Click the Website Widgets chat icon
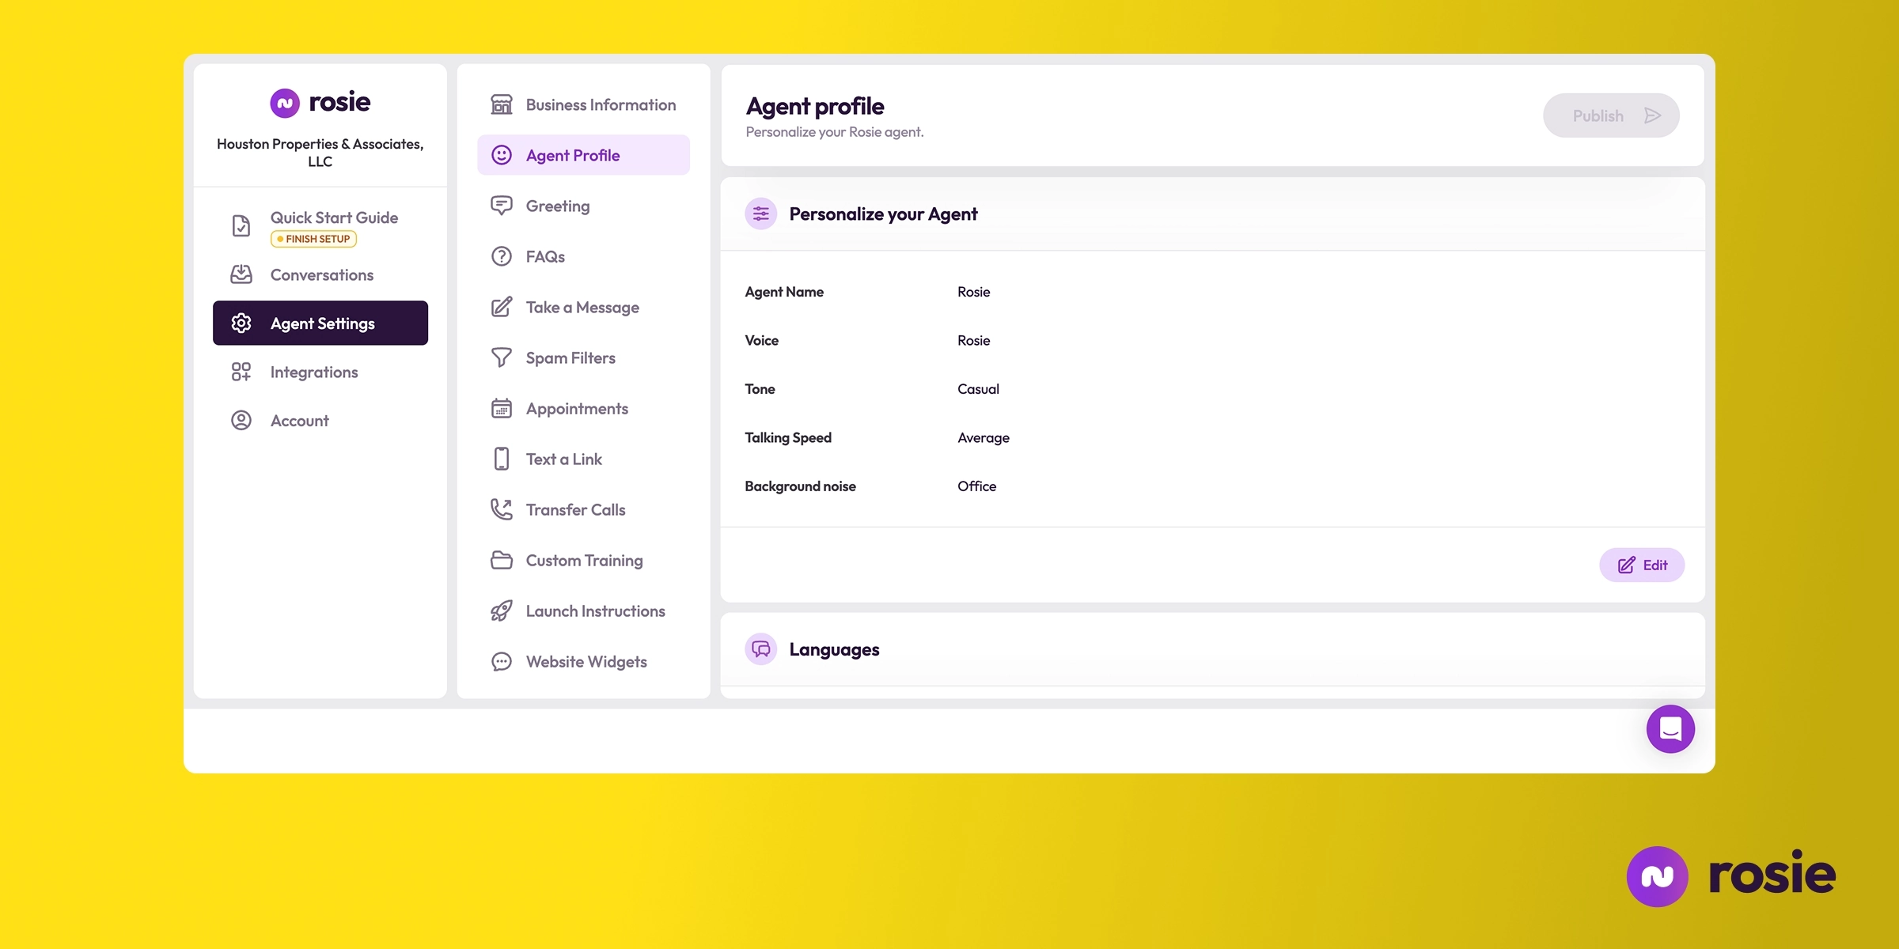Image resolution: width=1899 pixels, height=949 pixels. pos(502,661)
